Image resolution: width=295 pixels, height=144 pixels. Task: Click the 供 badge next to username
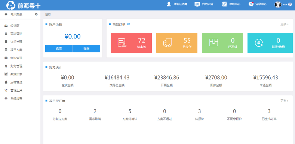[x=290, y=4]
